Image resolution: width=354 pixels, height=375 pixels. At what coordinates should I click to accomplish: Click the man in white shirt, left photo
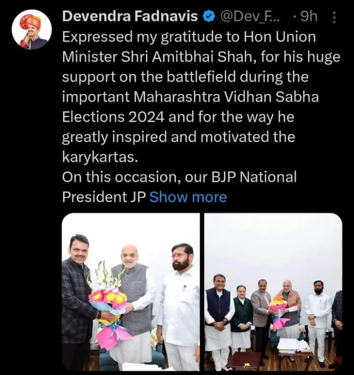pyautogui.click(x=180, y=306)
